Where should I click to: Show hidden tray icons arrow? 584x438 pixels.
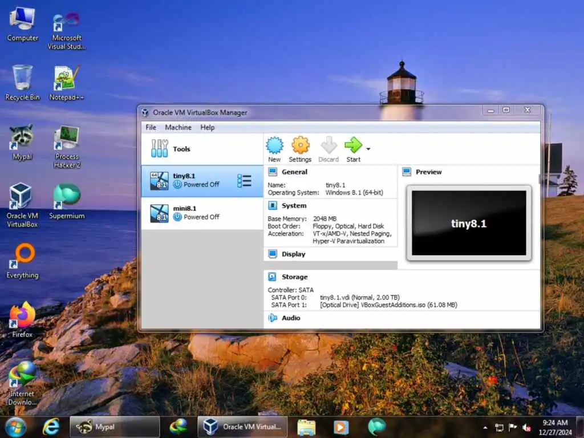[x=485, y=428]
